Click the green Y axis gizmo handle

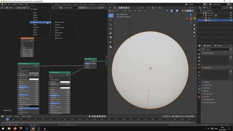195,19
